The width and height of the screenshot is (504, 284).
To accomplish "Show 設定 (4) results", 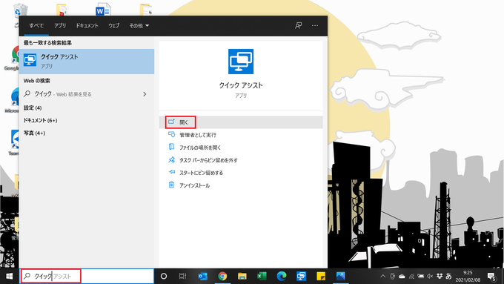I will pyautogui.click(x=33, y=108).
